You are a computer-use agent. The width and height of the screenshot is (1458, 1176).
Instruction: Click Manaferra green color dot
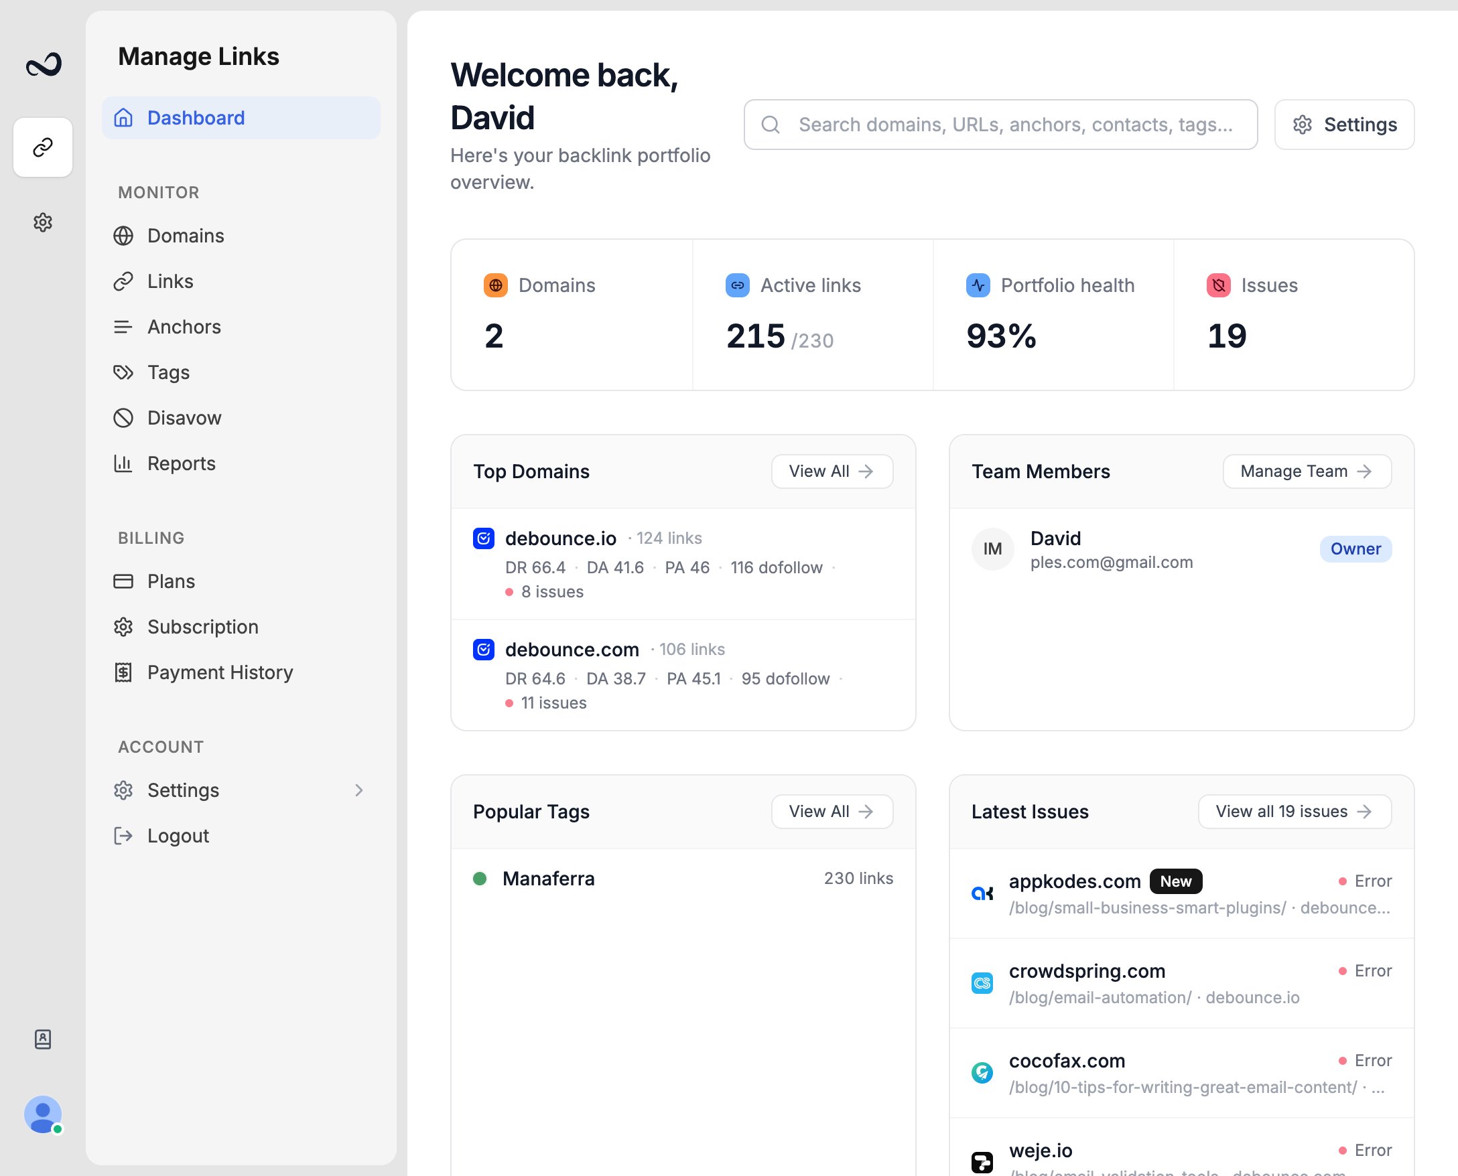480,879
